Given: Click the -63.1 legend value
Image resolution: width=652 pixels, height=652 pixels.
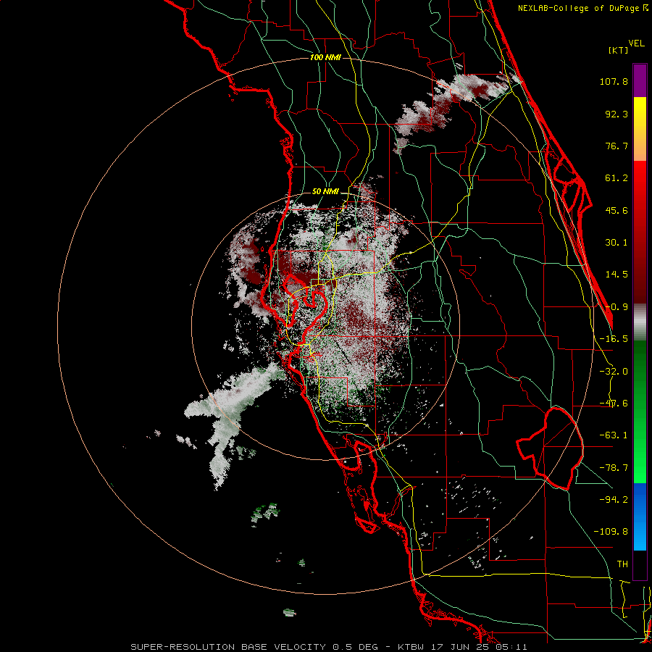Looking at the screenshot, I should (x=614, y=435).
